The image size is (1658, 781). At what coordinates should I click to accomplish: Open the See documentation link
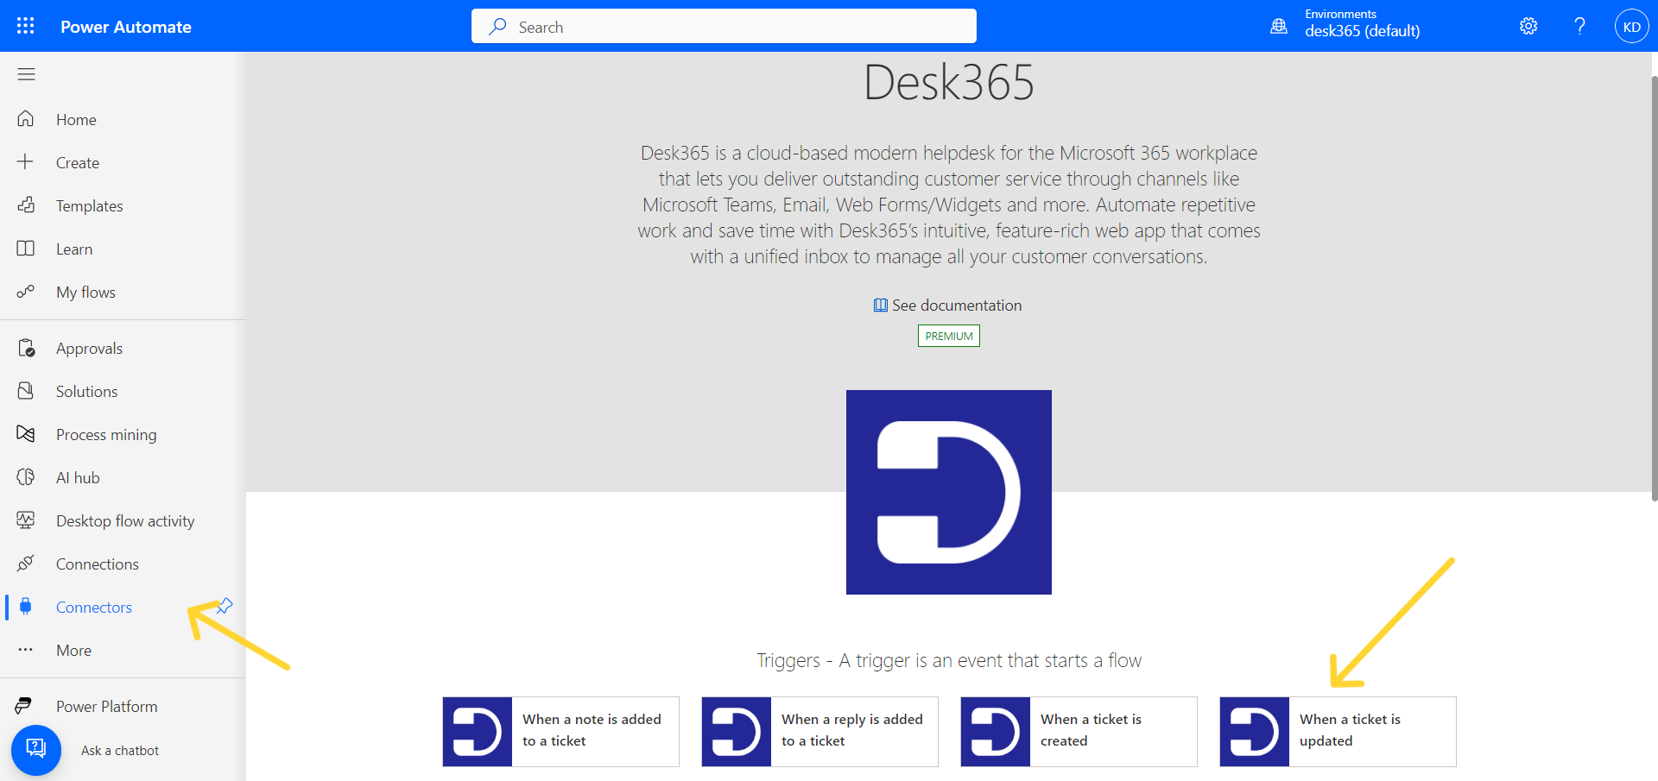[x=947, y=305]
